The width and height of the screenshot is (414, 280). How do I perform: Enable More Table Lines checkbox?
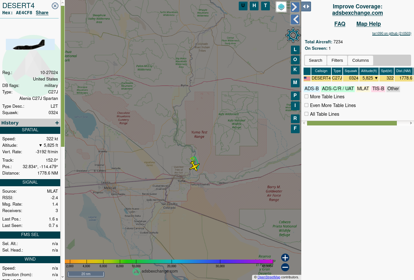coord(306,96)
